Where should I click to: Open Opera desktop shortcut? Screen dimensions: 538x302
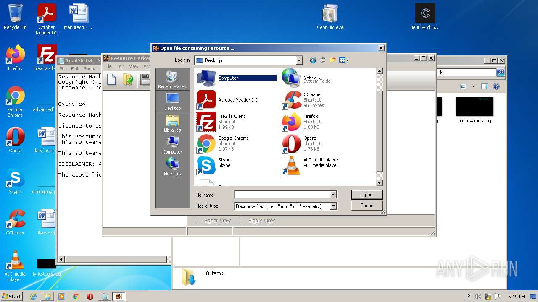(15, 140)
